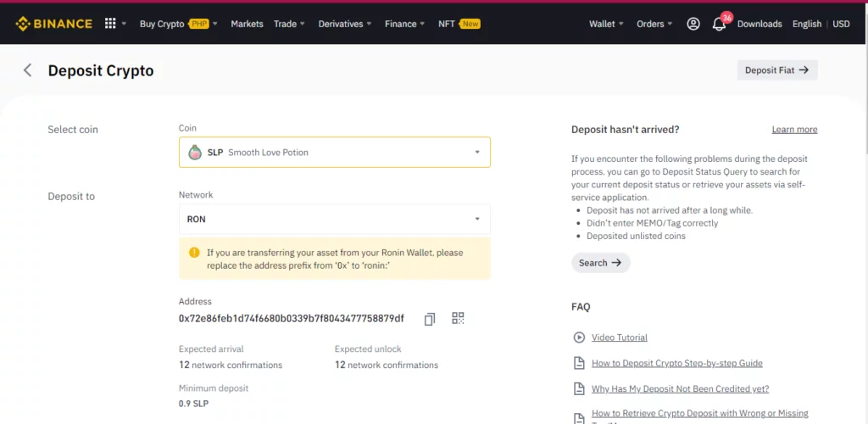Screen dimensions: 868x424
Task: Select the deposit address text
Action: pos(292,318)
